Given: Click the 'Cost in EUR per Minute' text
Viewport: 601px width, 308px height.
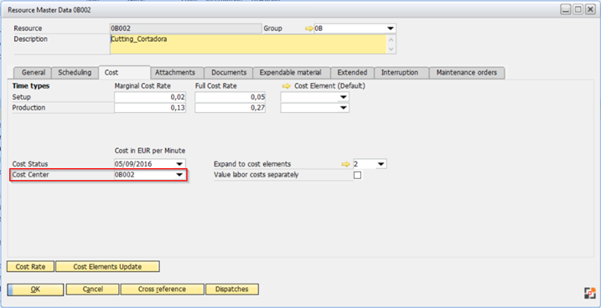Looking at the screenshot, I should click(x=150, y=151).
